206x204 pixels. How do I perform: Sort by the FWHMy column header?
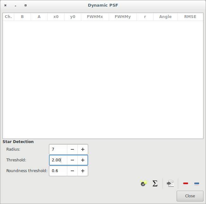pos(123,17)
